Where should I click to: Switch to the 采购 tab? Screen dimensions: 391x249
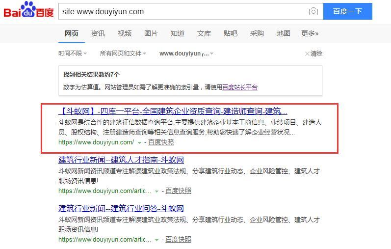(257, 33)
